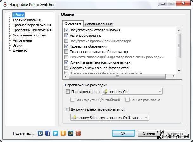Viewport: 193px width, 142px height.
Task: Open the левому Shift - рус. dropdown
Action: [109, 118]
